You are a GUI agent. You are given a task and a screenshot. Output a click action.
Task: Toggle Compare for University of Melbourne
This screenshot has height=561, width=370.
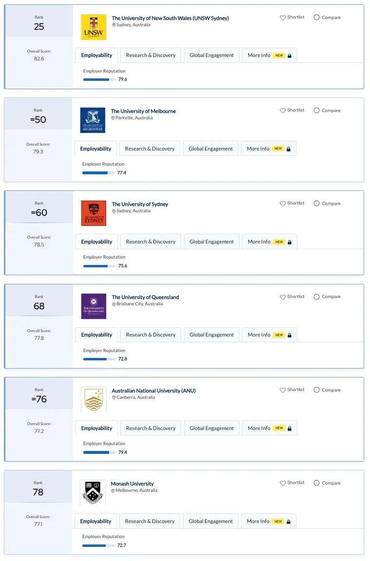pos(316,111)
